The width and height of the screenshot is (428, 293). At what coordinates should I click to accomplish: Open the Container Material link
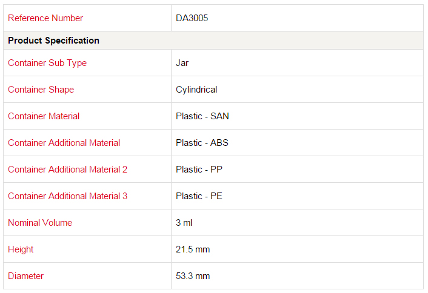pos(44,116)
